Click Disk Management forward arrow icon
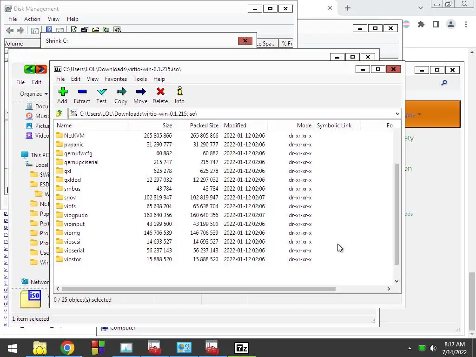 (x=20, y=30)
